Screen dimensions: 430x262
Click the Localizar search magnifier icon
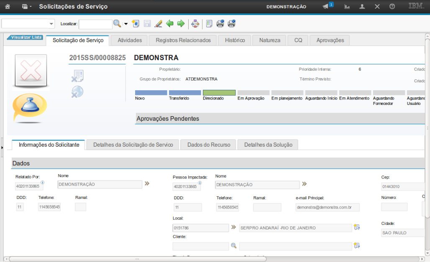click(x=117, y=24)
